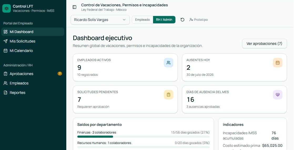Click the Ausentes Hoy calendar icon

coord(278,63)
